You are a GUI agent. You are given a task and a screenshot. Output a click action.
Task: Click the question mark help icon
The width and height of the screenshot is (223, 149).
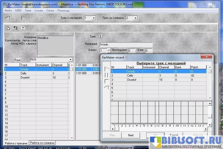[23, 28]
